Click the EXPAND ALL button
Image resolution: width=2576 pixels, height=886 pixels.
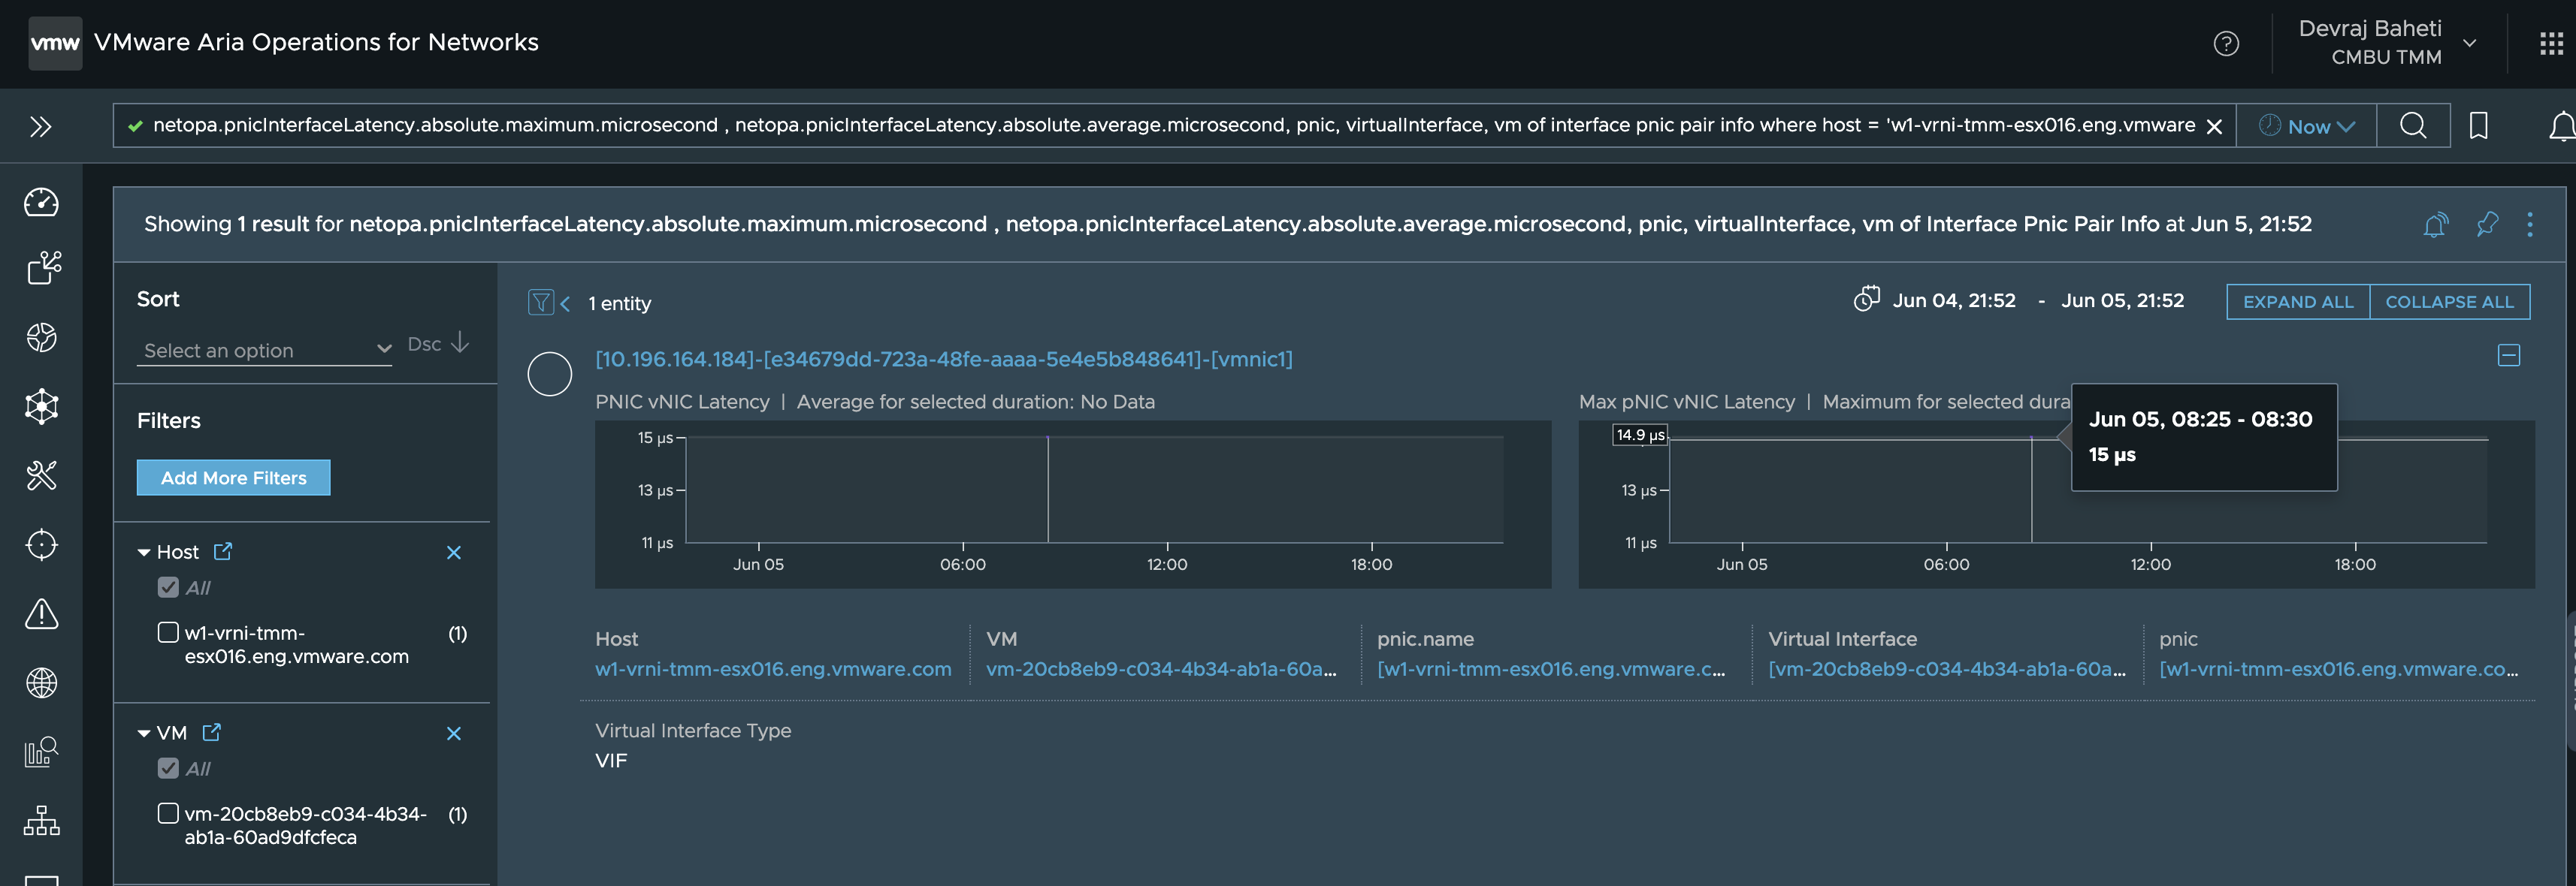2297,302
